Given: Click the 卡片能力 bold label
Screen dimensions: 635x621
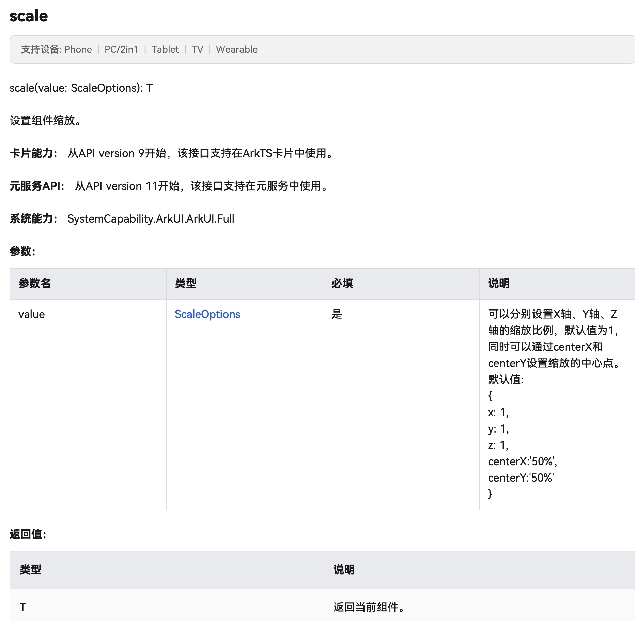Looking at the screenshot, I should click(33, 153).
